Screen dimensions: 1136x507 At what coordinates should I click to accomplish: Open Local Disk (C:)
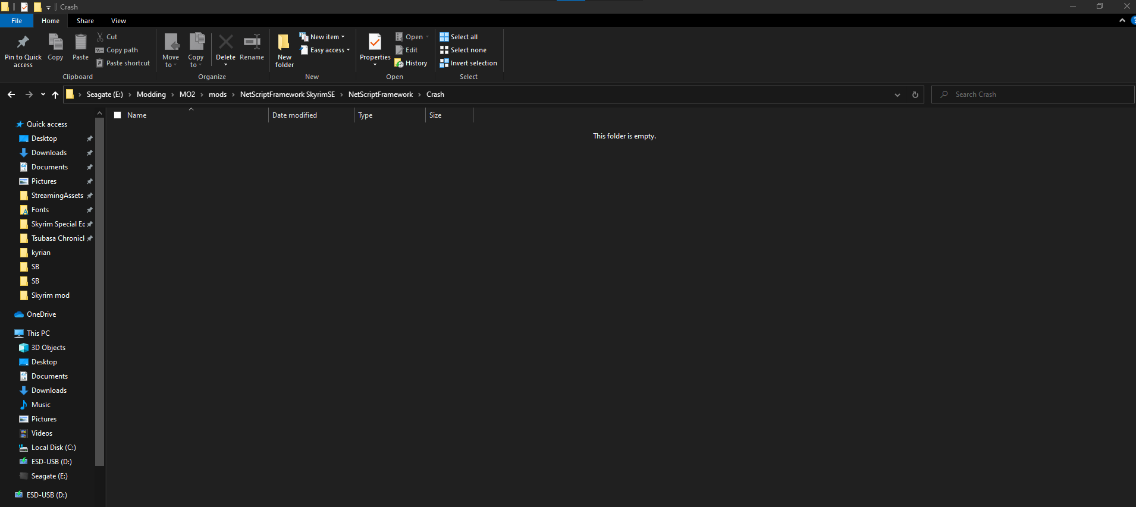pos(54,448)
